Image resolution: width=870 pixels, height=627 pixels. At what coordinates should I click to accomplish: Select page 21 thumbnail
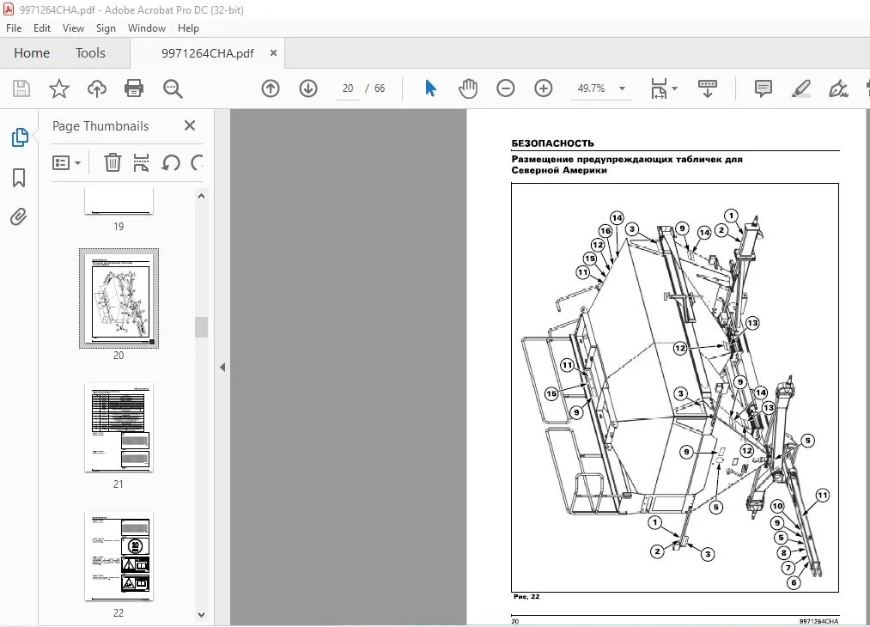click(119, 428)
